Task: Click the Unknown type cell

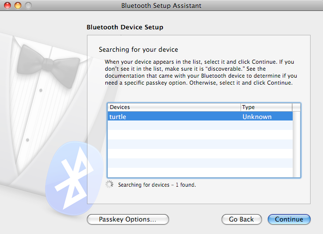Action: (x=257, y=117)
